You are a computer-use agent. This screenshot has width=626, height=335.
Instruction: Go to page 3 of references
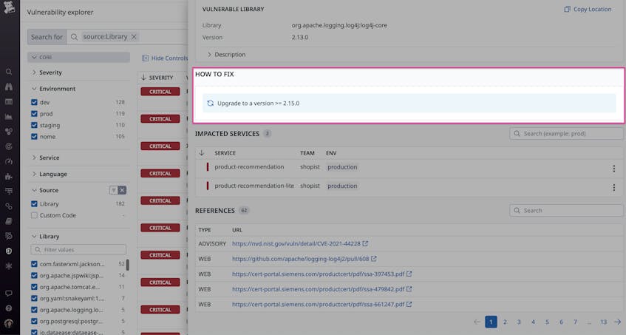(x=519, y=322)
